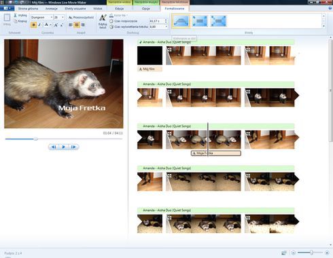Image resolution: width=333 pixels, height=258 pixels.
Task: Select the second text zoom effect
Action: 200,21
